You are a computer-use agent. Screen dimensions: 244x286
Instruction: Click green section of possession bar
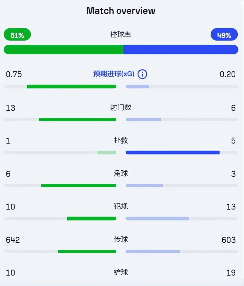(x=64, y=49)
